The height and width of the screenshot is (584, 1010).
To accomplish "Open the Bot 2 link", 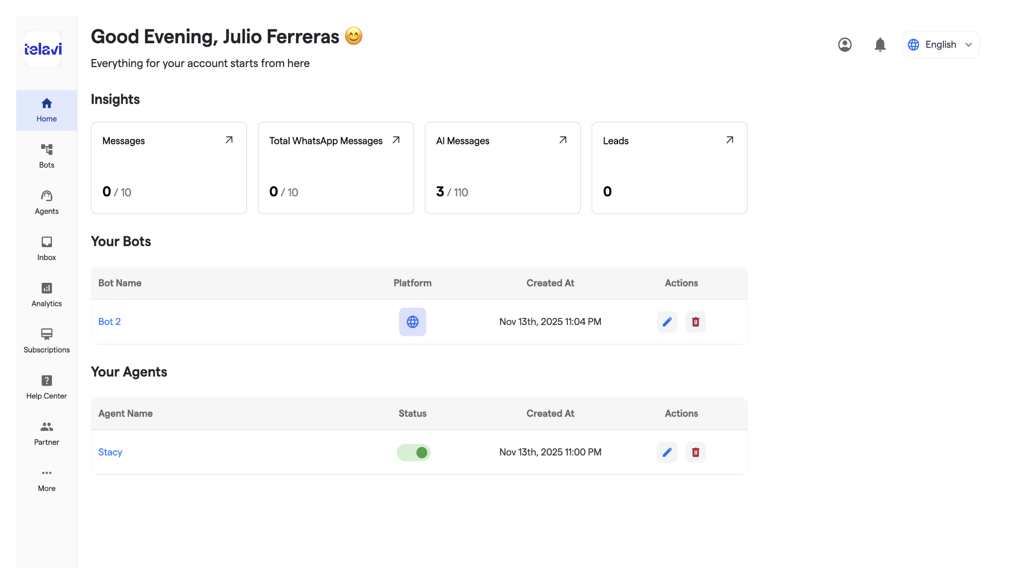I will point(109,322).
